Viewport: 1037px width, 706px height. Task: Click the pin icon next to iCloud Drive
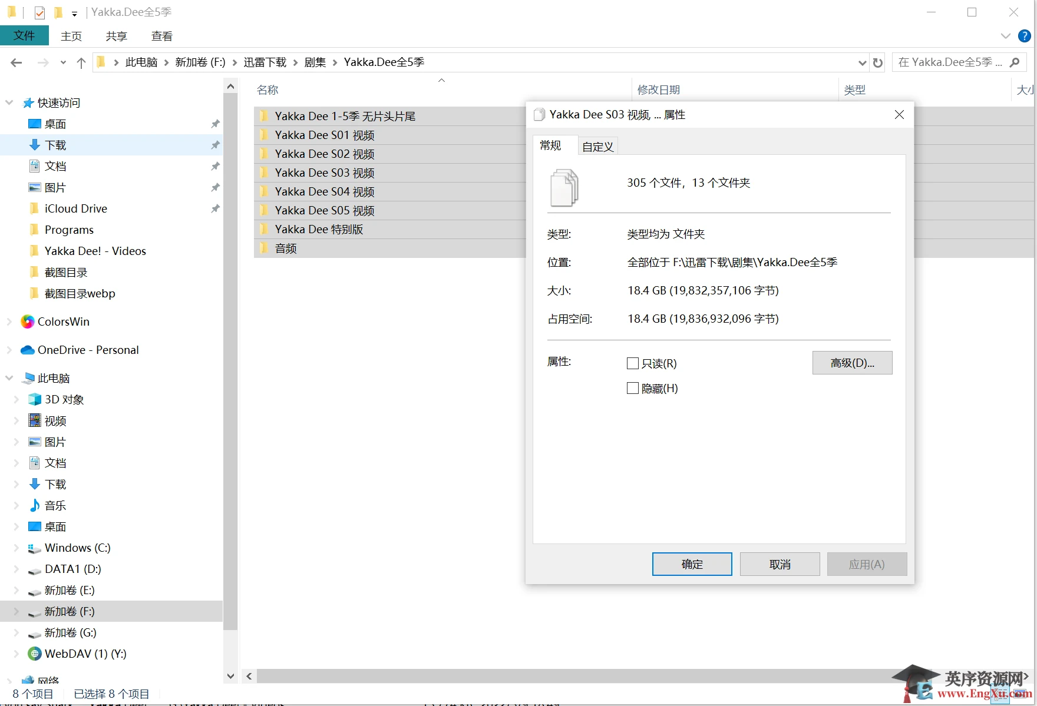click(215, 209)
